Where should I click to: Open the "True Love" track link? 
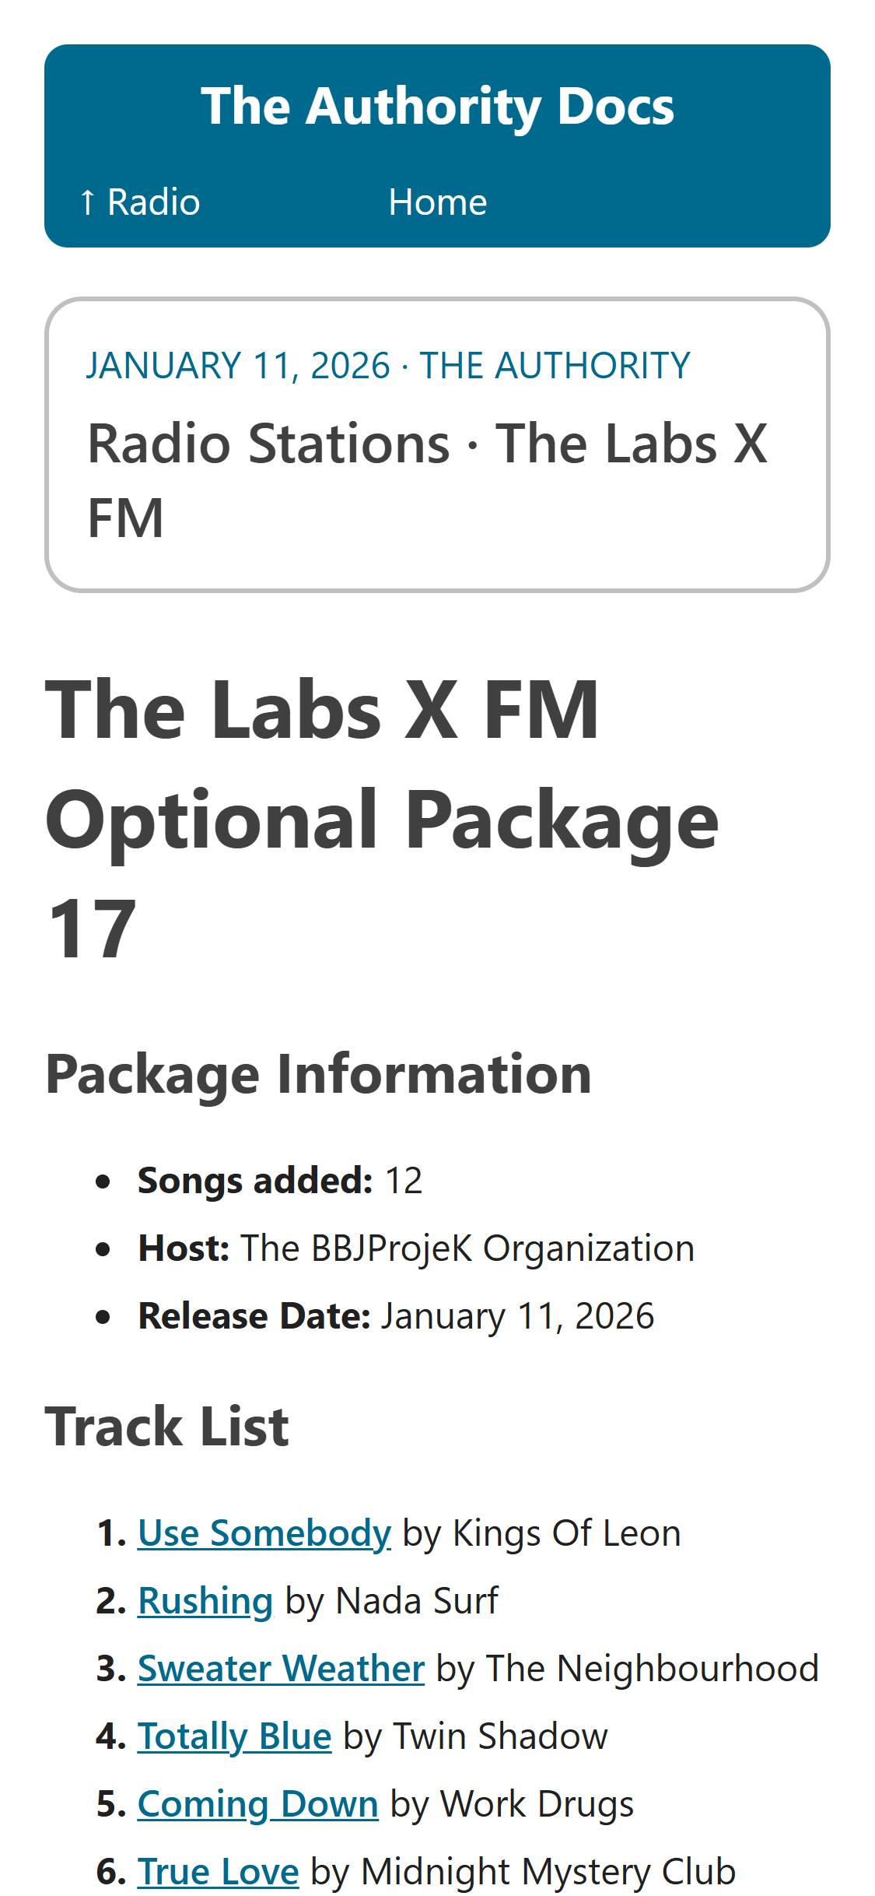click(218, 1872)
